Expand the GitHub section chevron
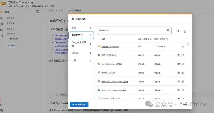Image resolution: width=214 pixels, height=113 pixels. point(91,53)
